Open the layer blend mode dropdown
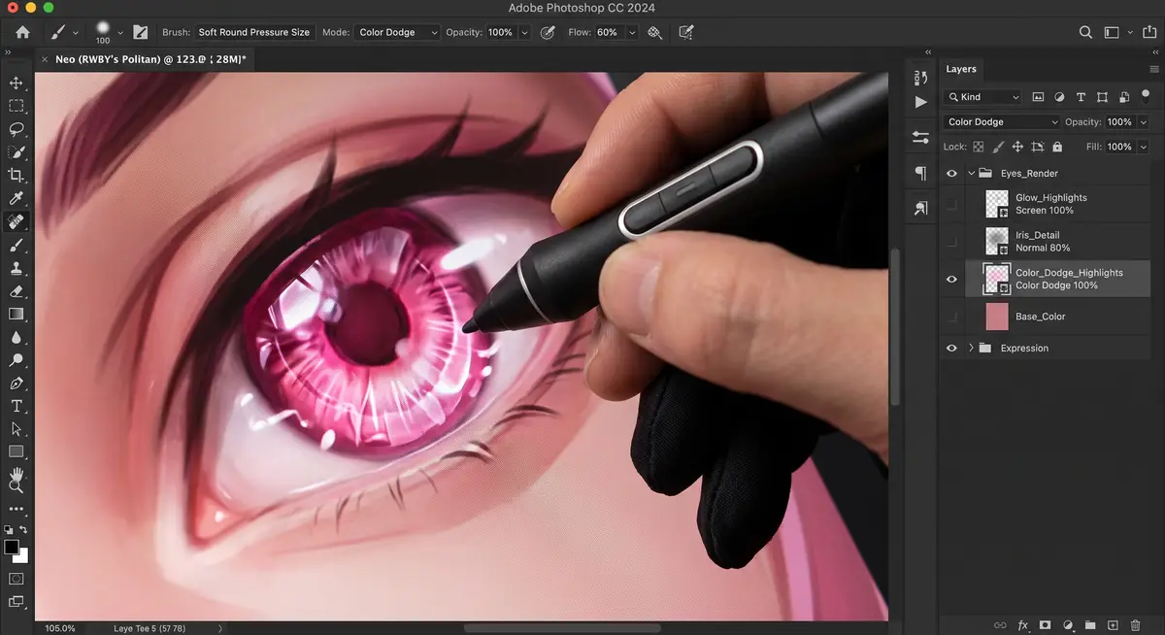 tap(1002, 122)
